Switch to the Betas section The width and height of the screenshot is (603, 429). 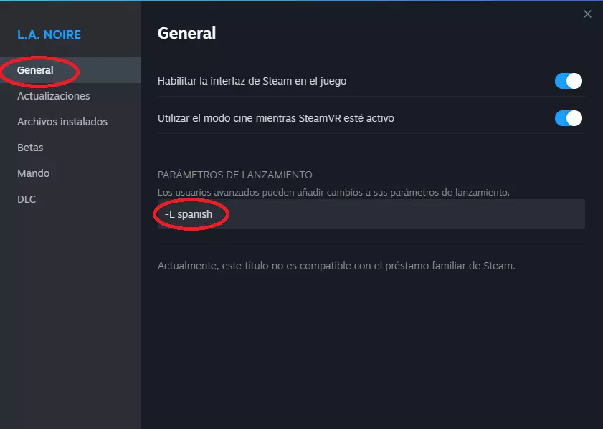click(30, 148)
